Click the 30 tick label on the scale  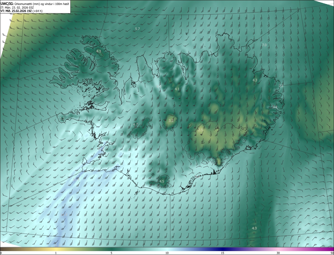(x=278, y=253)
